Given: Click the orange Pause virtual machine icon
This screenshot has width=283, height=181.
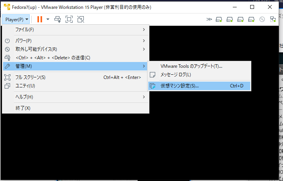Looking at the screenshot, I should 40,19.
